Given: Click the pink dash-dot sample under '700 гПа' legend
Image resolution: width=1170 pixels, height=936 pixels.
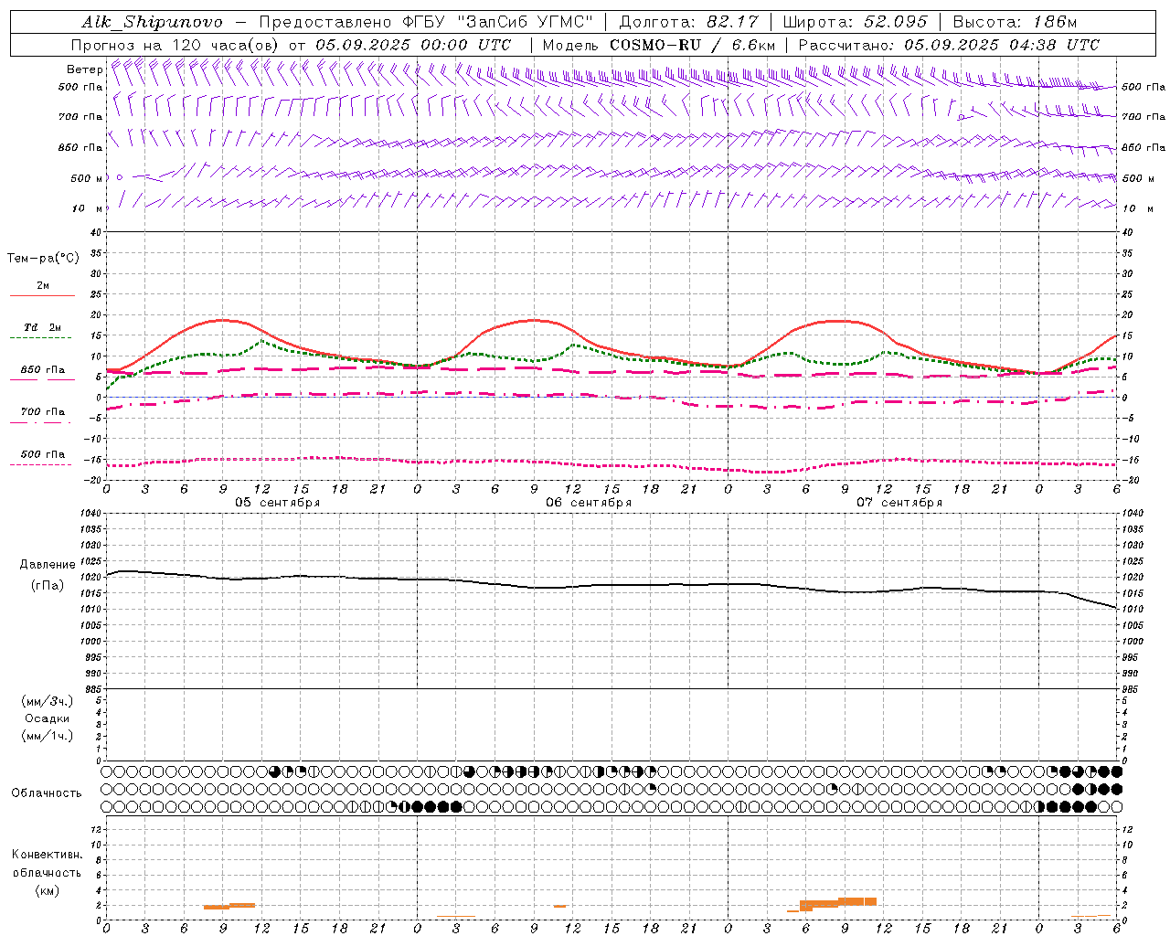Looking at the screenshot, I should click(42, 422).
